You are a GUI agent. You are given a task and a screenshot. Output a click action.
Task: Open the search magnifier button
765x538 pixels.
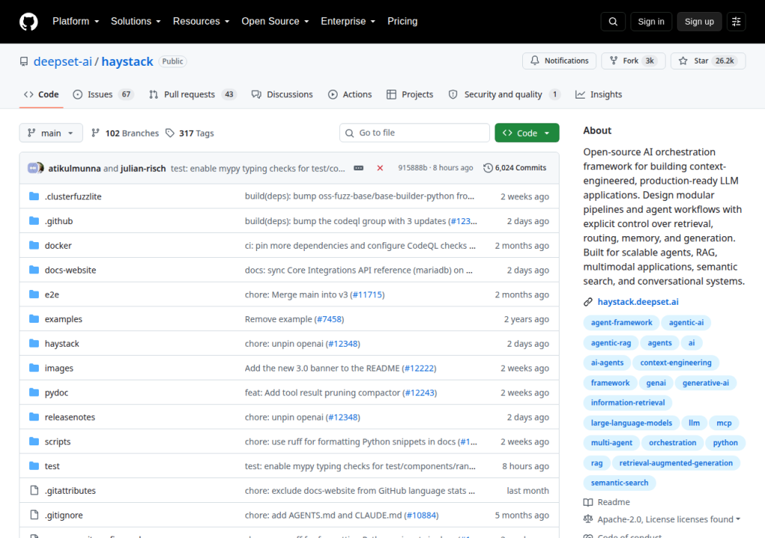coord(613,22)
